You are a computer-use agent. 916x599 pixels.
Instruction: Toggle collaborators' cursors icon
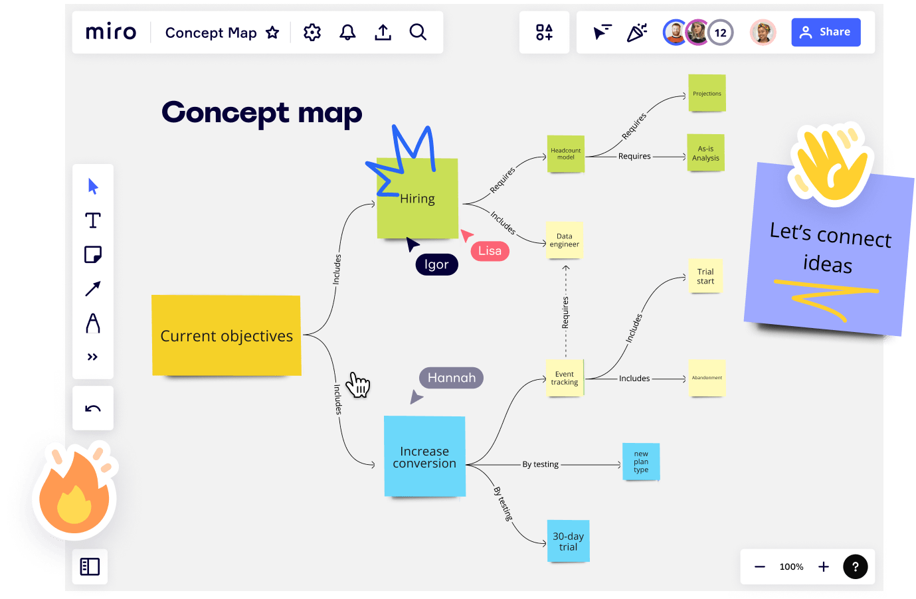[602, 32]
